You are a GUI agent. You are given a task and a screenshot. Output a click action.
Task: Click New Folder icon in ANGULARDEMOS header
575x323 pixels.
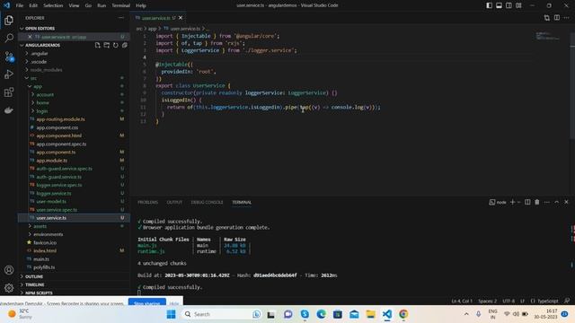pyautogui.click(x=106, y=45)
